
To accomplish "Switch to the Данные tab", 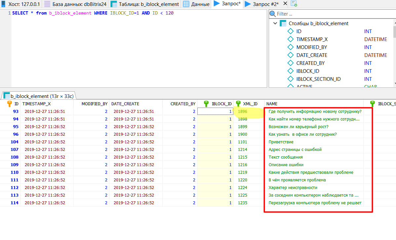I will (196, 4).
